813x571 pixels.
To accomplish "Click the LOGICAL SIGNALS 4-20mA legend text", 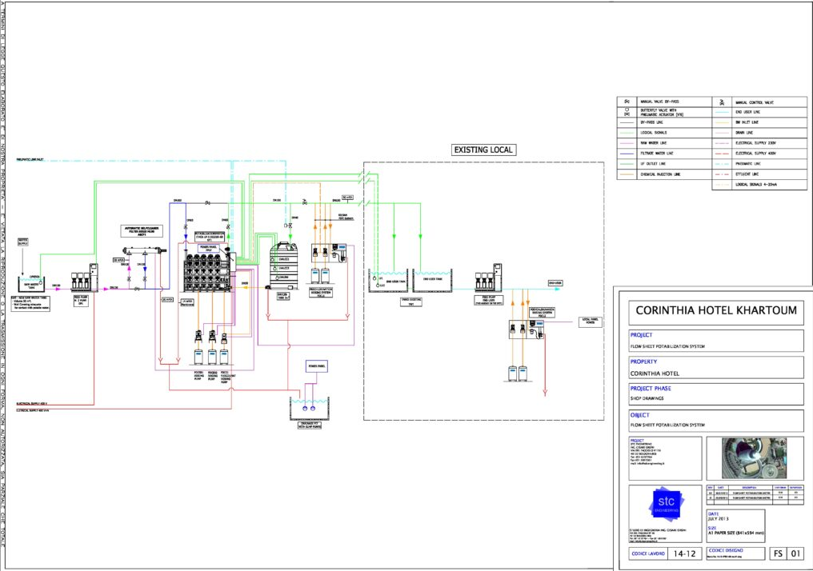I will [756, 185].
